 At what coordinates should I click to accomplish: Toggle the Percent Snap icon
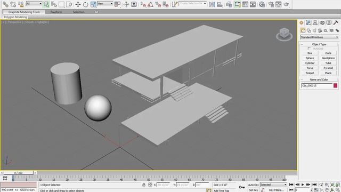point(158,4)
